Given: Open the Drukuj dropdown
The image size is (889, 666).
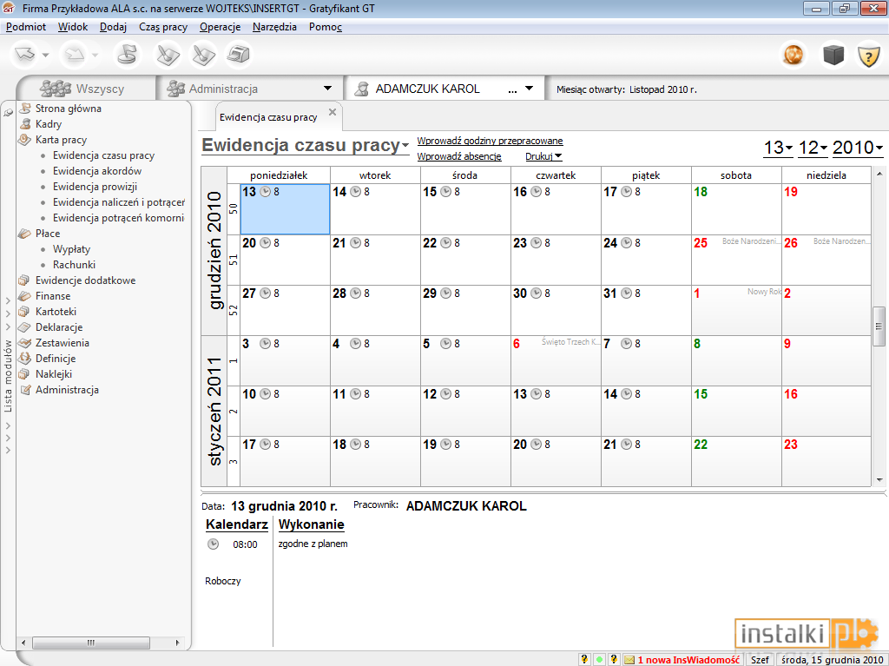Looking at the screenshot, I should click(x=543, y=156).
